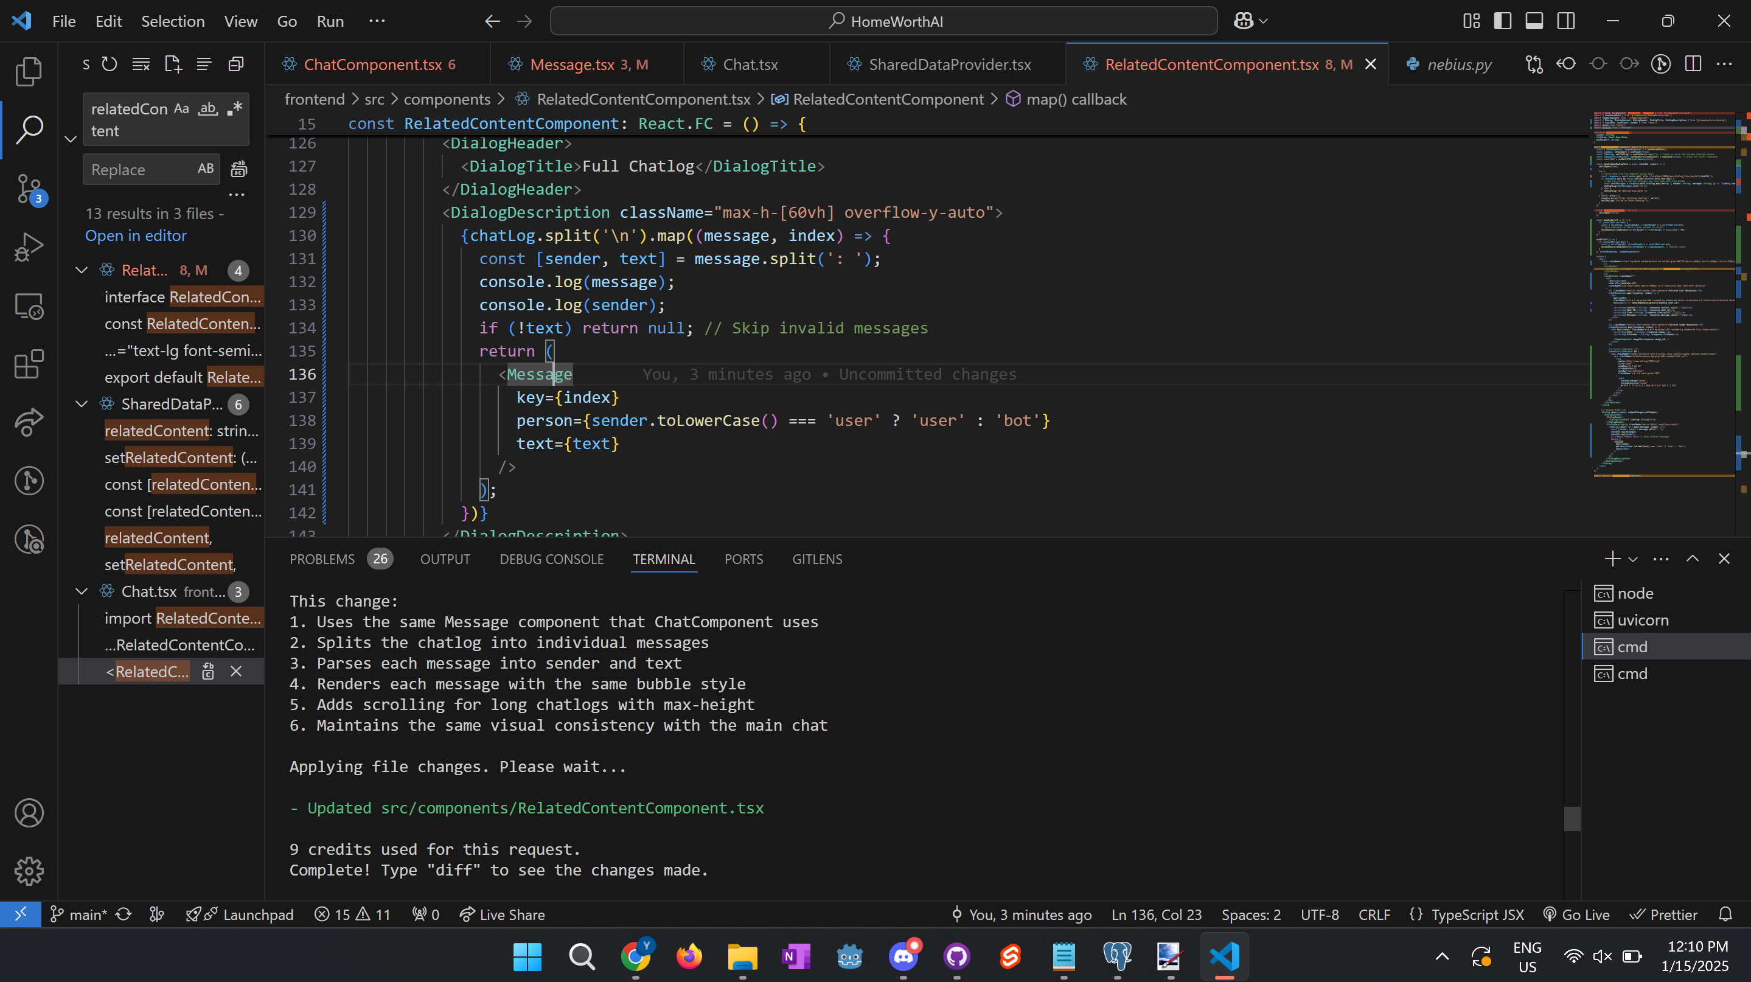Click the terminal vertical scrollbar thumb
Image resolution: width=1751 pixels, height=982 pixels.
coord(1572,818)
